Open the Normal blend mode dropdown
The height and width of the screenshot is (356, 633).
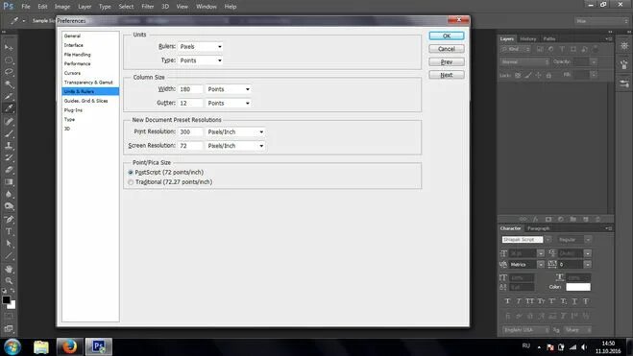click(524, 62)
